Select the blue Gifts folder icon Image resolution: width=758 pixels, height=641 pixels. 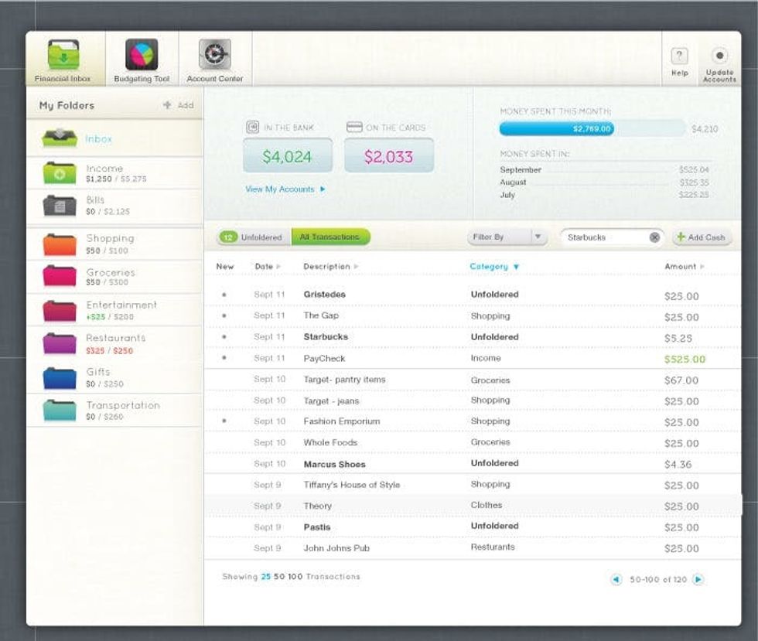tap(60, 377)
